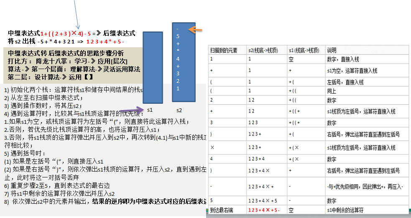Click the orange arrow pointing at s2 stack
Viewport: 411px width, 218px height.
point(195,30)
